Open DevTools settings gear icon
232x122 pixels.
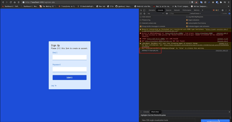(223, 10)
